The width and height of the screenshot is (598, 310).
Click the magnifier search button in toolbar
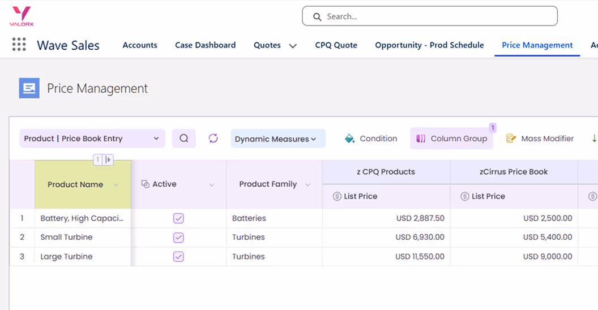184,138
